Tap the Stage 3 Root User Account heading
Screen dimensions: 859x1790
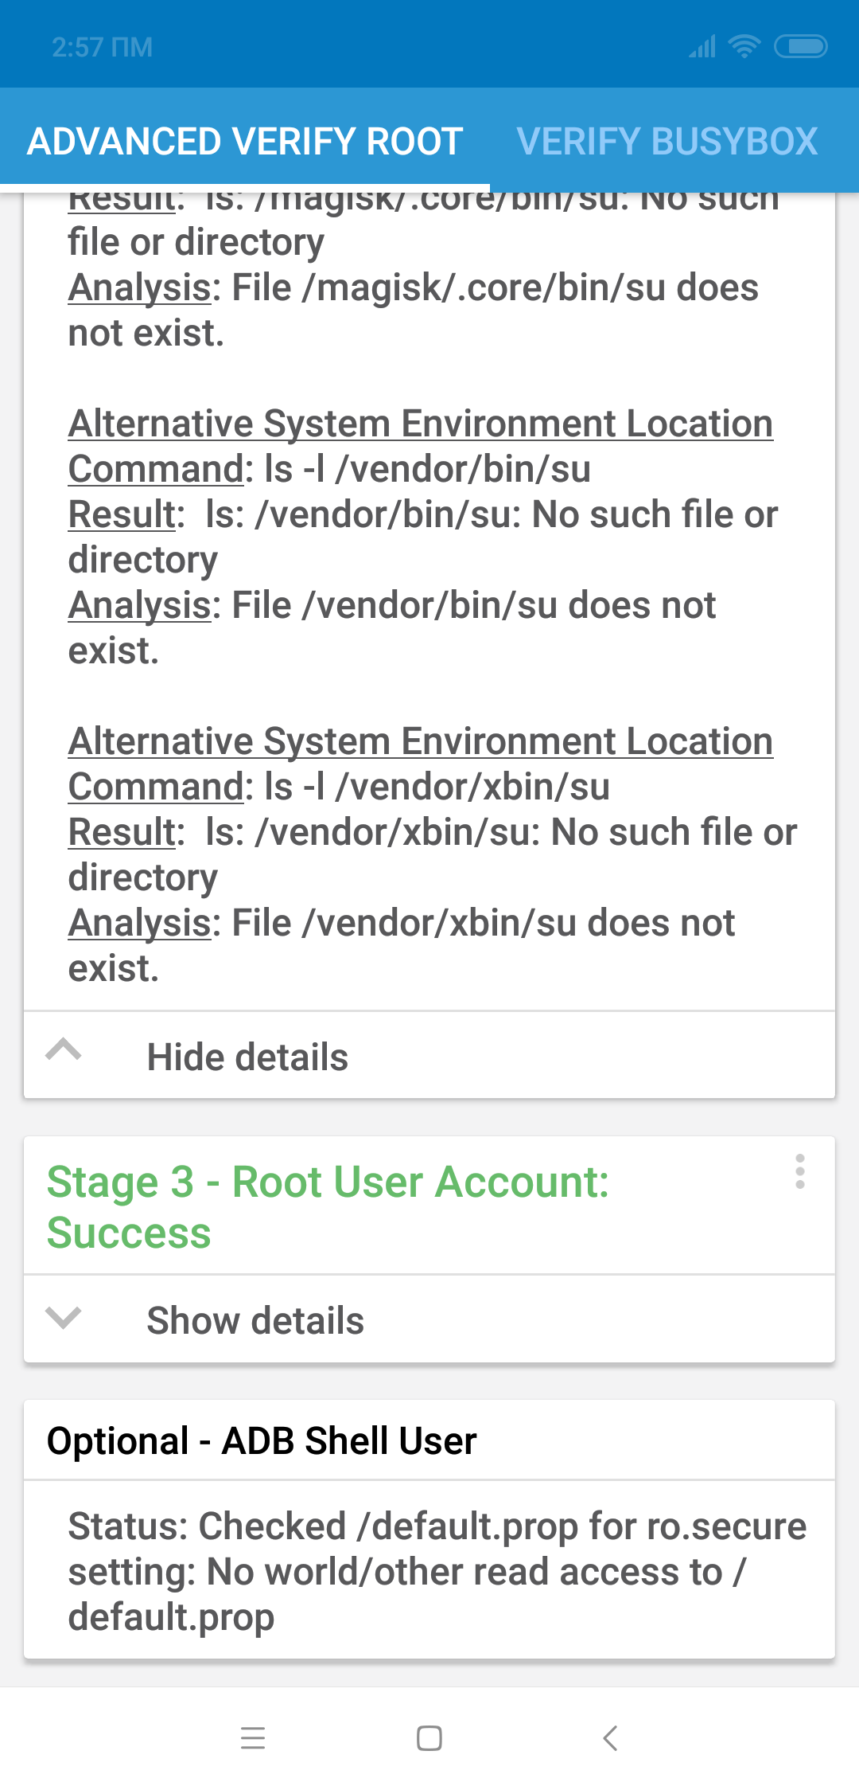[328, 1206]
